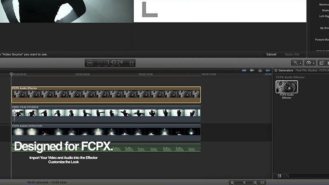
Task: Select the PIXEL FILM STUDIOS dancer clip
Action: point(106,114)
